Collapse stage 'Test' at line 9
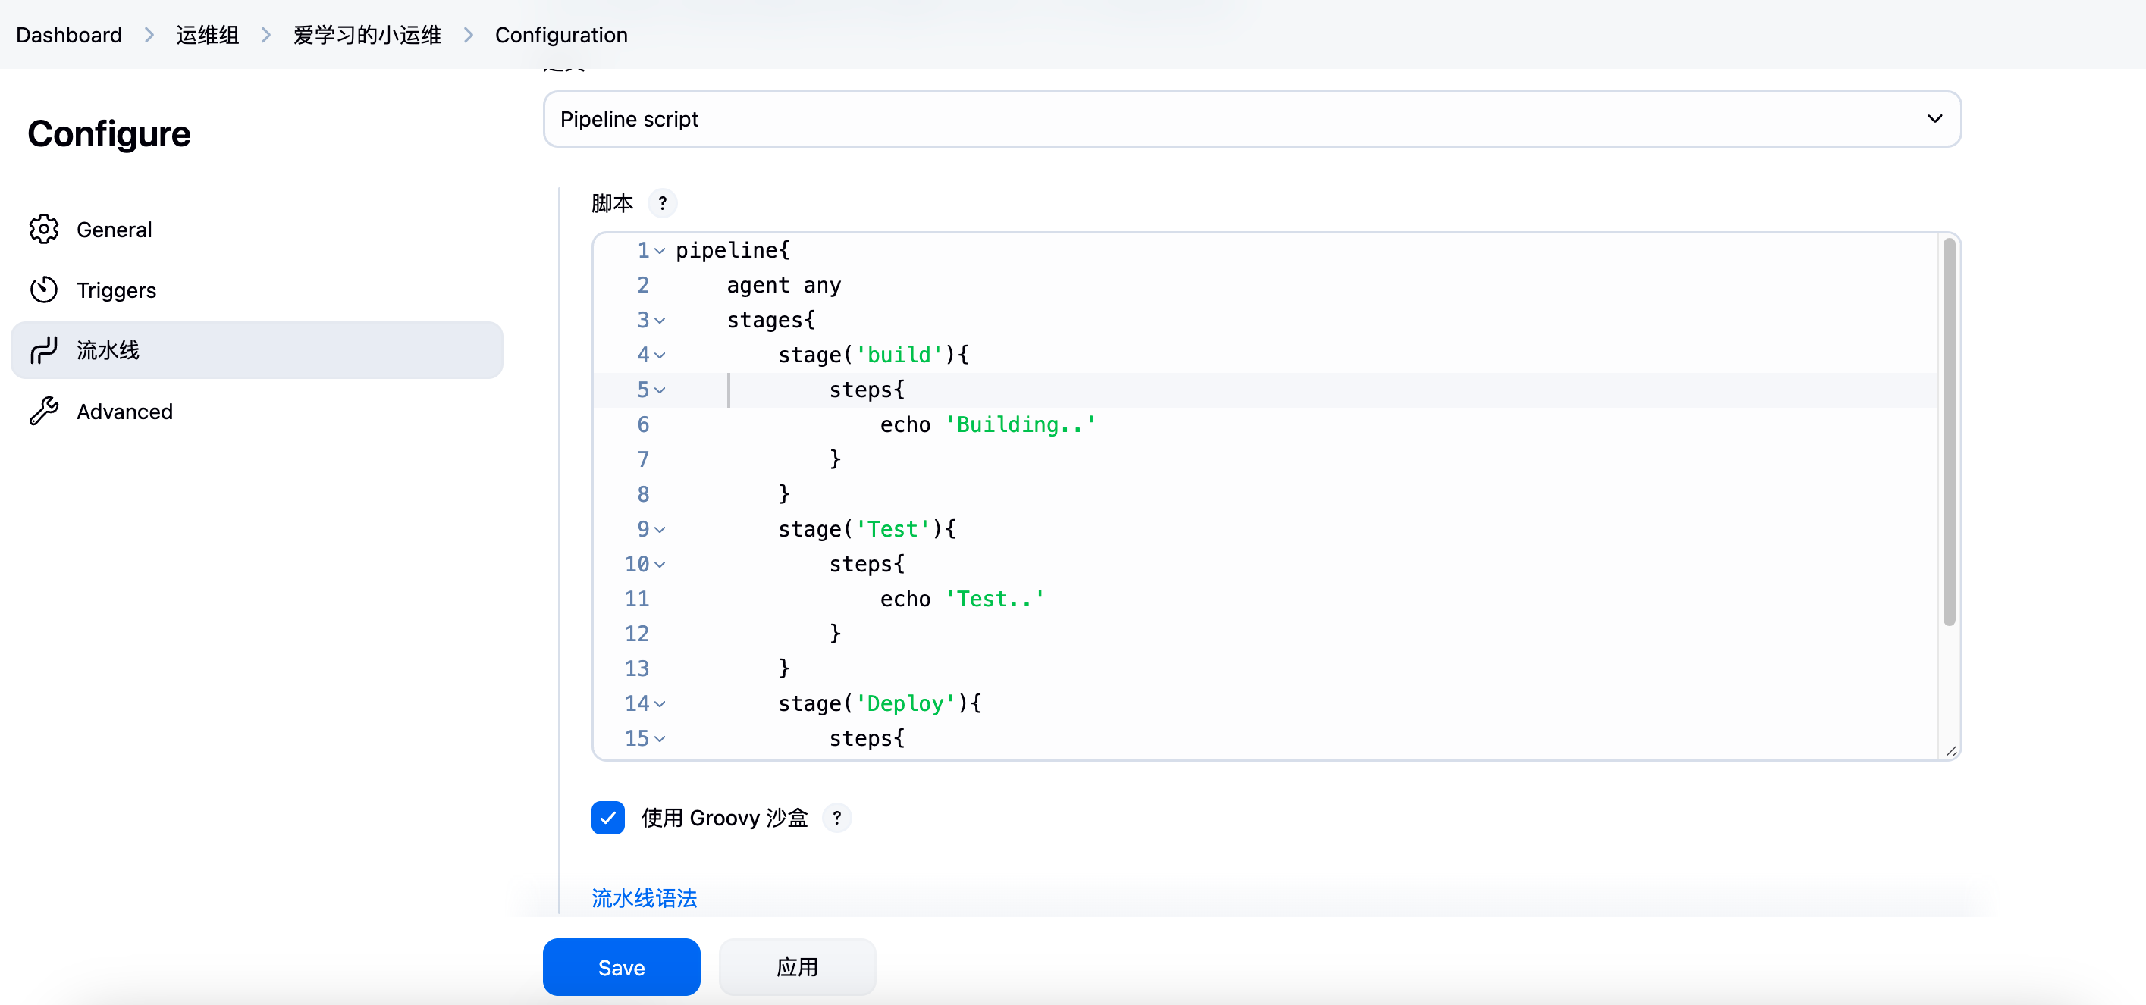This screenshot has width=2146, height=1005. [660, 530]
